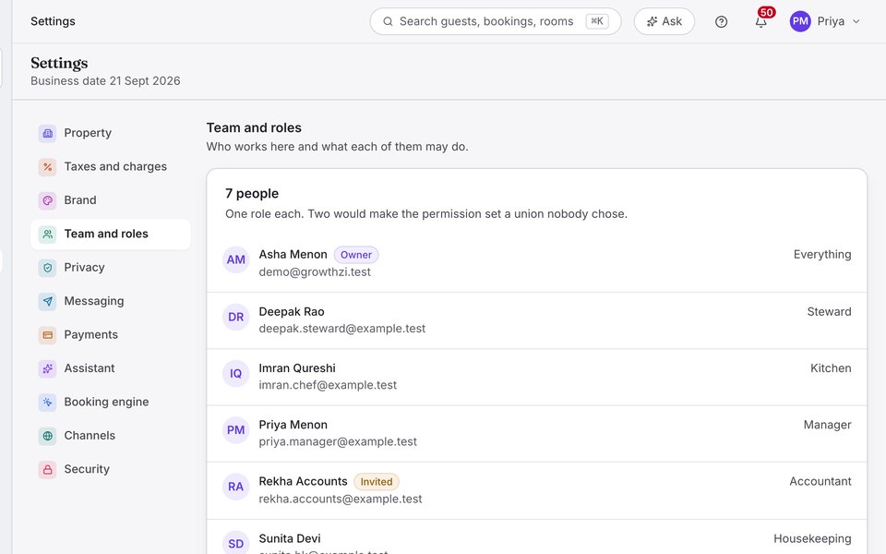Click the Assistant sparkle icon

(x=47, y=368)
